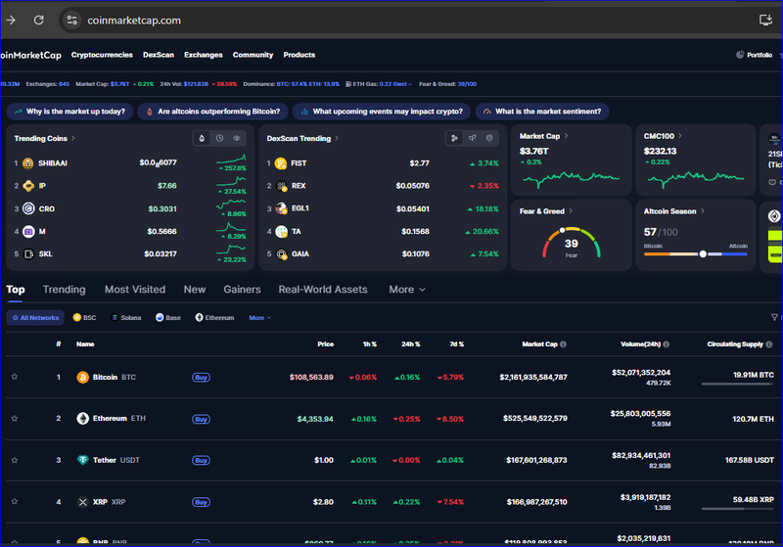Expand the More tab dropdown
The width and height of the screenshot is (783, 547).
[x=407, y=290]
